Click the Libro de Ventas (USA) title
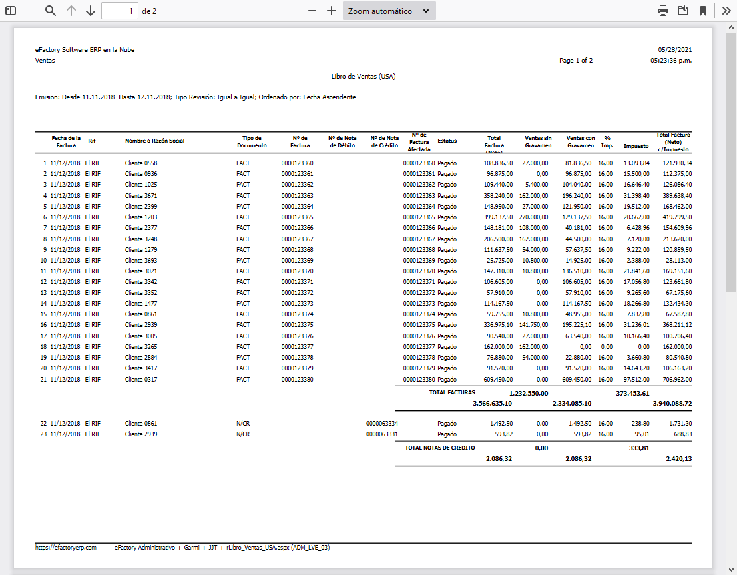This screenshot has width=737, height=575. (363, 77)
